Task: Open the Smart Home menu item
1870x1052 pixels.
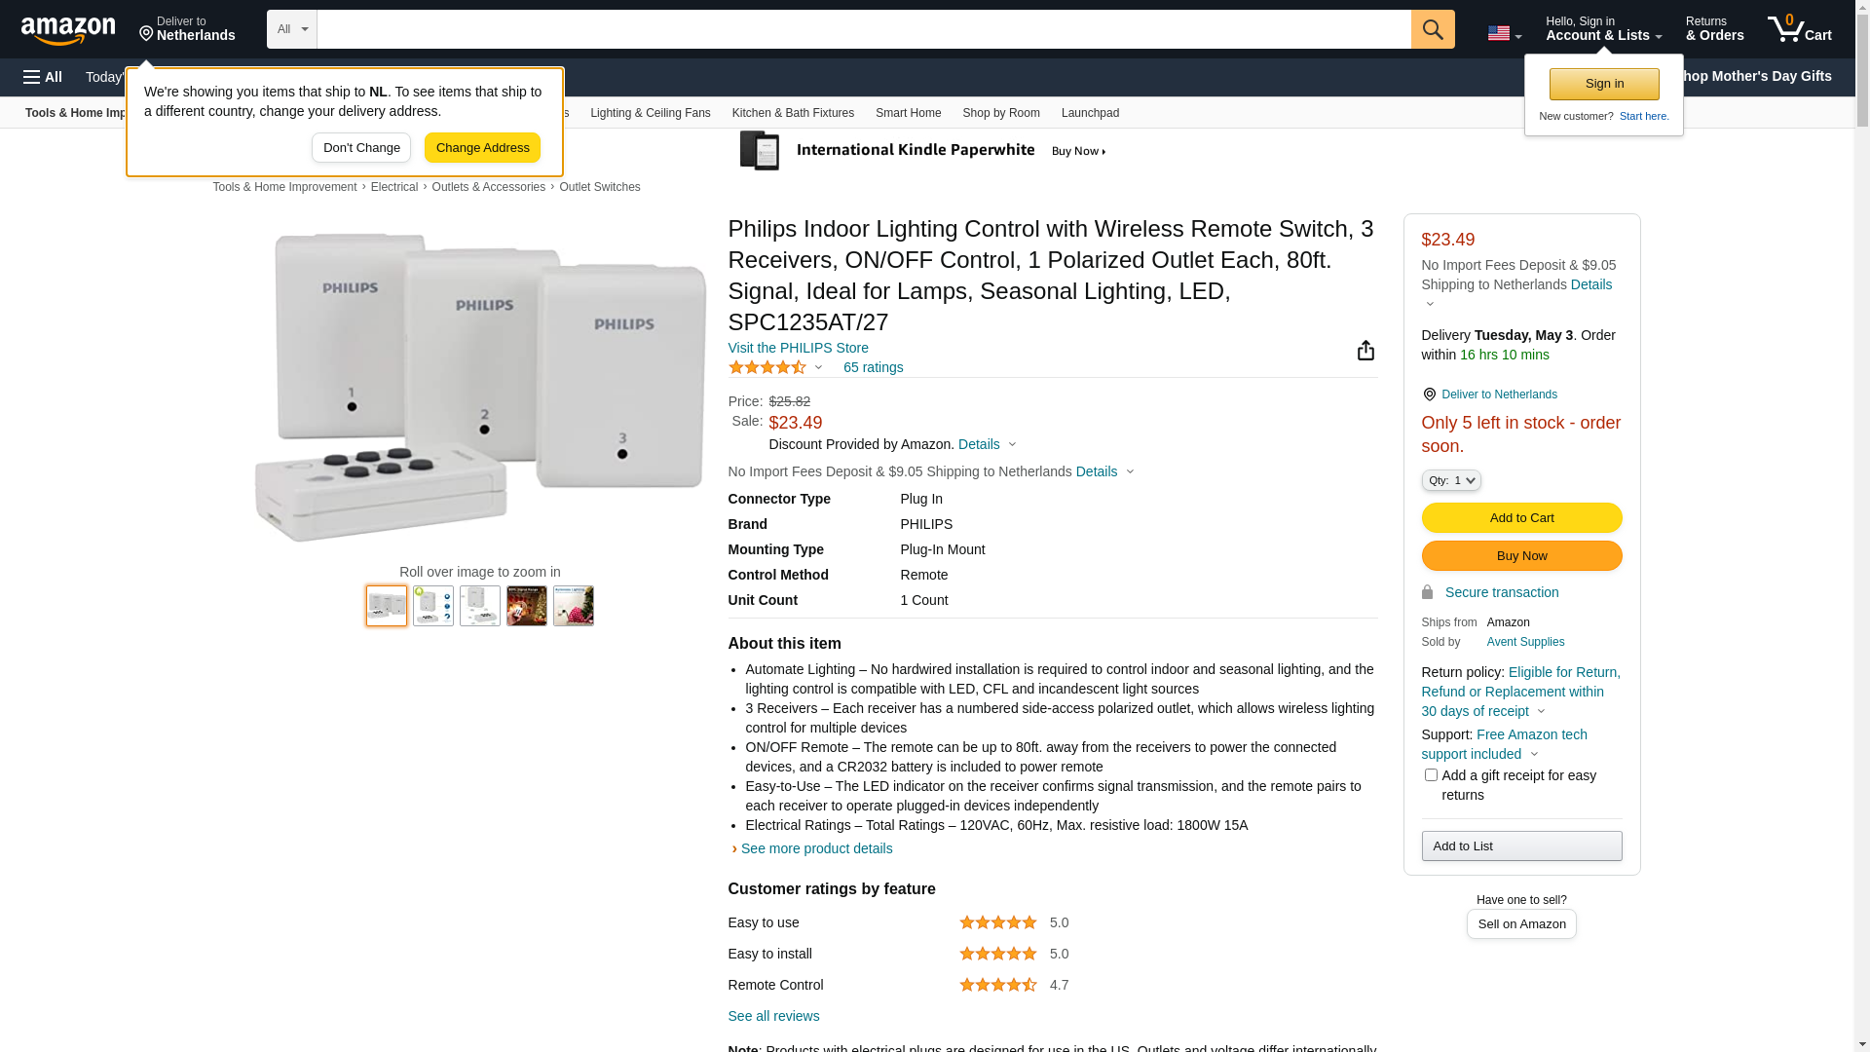Action: pyautogui.click(x=908, y=113)
